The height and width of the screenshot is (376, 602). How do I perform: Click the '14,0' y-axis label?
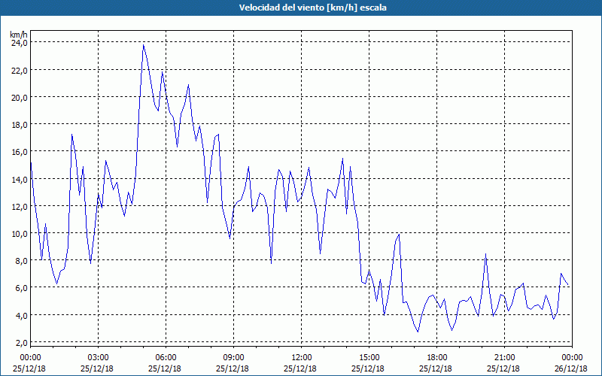point(20,179)
